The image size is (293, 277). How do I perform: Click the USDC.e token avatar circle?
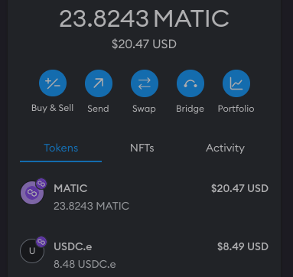[x=32, y=251]
